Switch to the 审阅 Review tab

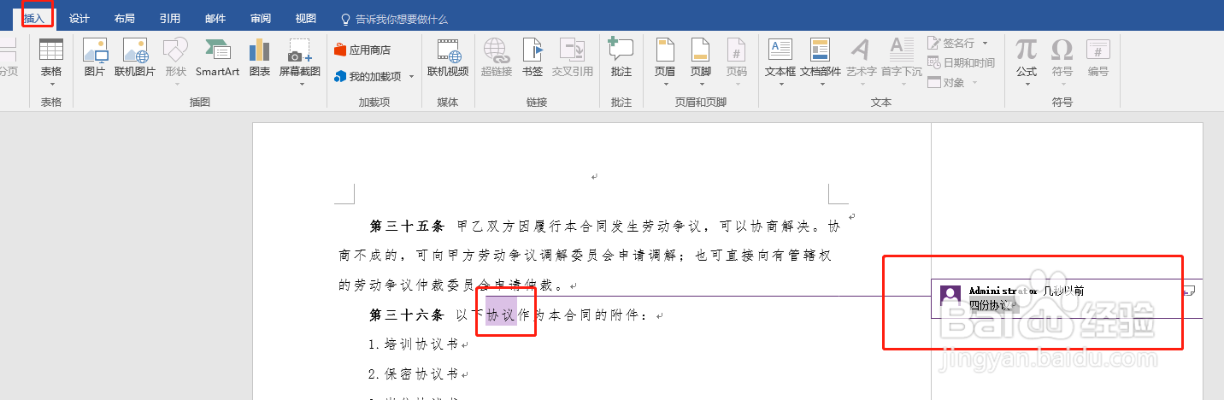click(x=261, y=18)
